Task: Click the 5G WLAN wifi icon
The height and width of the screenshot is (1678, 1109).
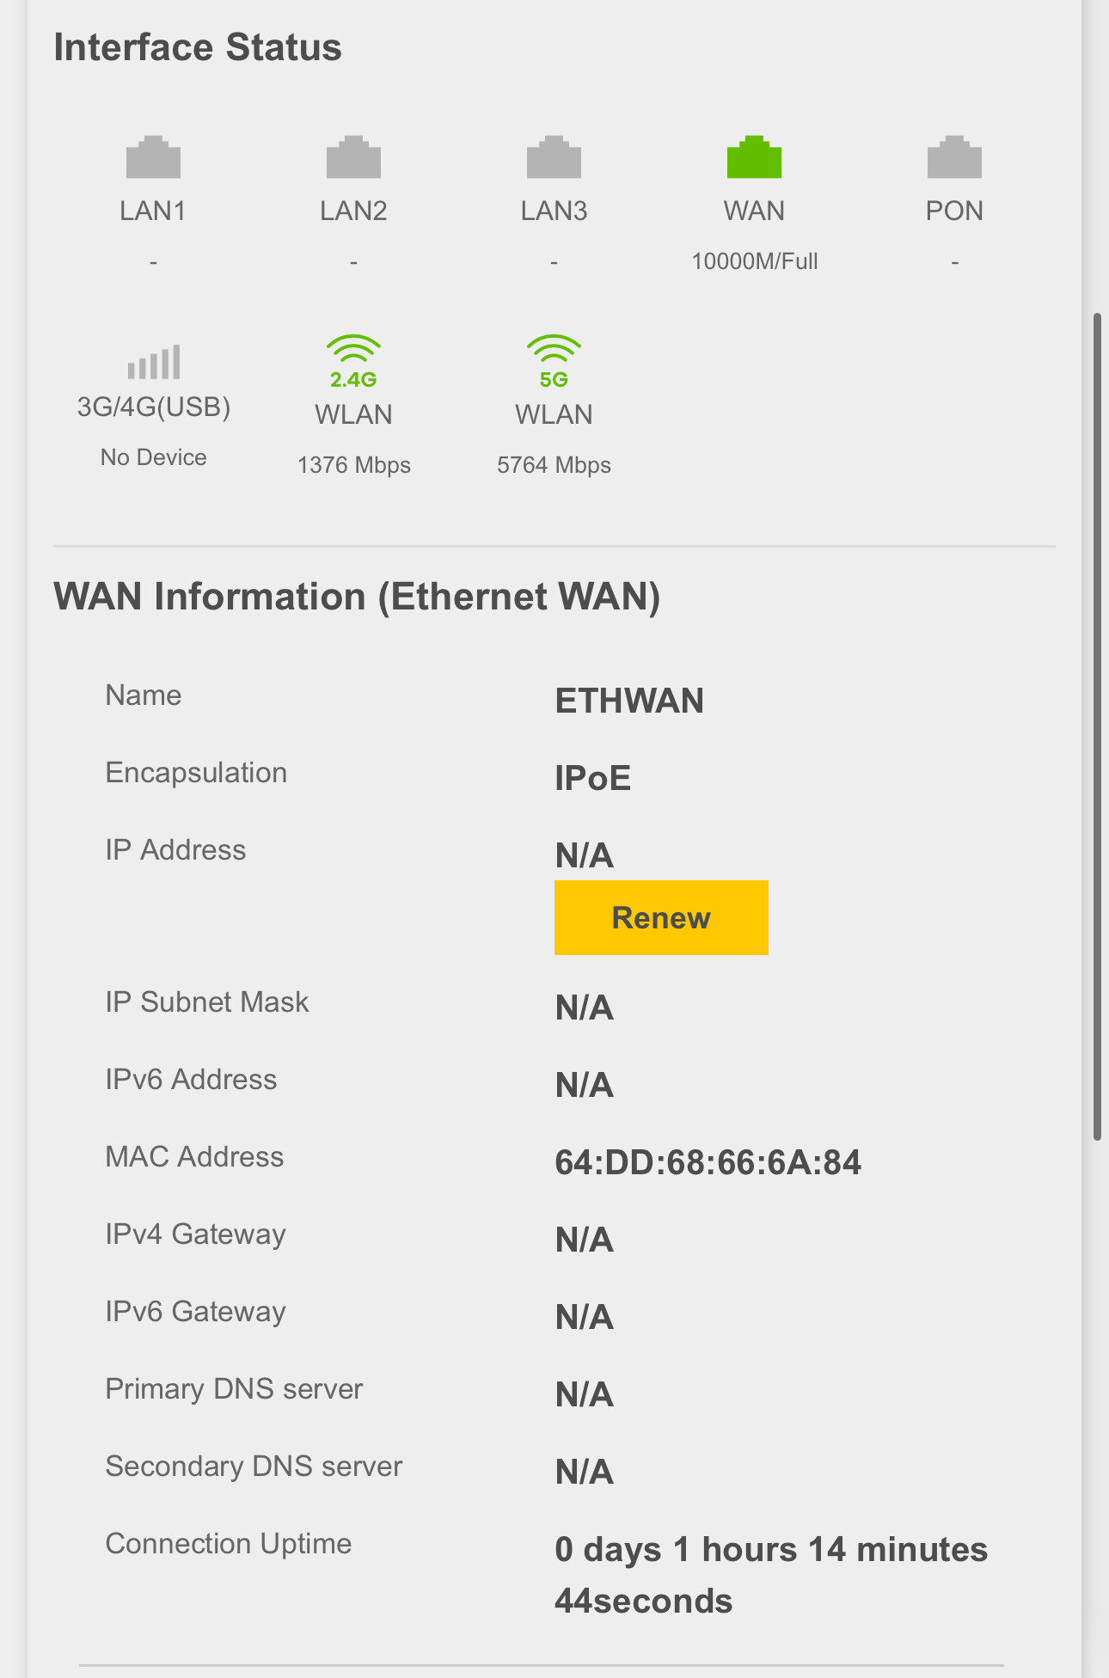Action: (554, 359)
